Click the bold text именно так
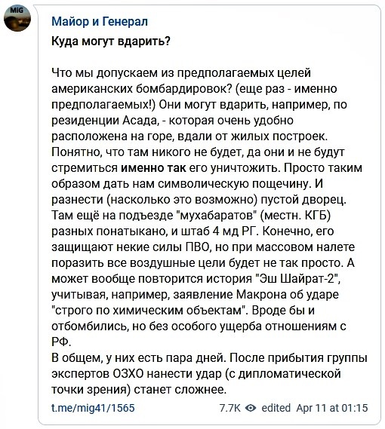This screenshot has width=385, height=429. 153,167
